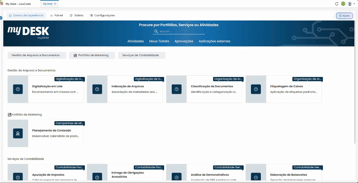The width and height of the screenshot is (358, 183).
Task: Click the vertical page scrollbar
Action: click(355, 82)
